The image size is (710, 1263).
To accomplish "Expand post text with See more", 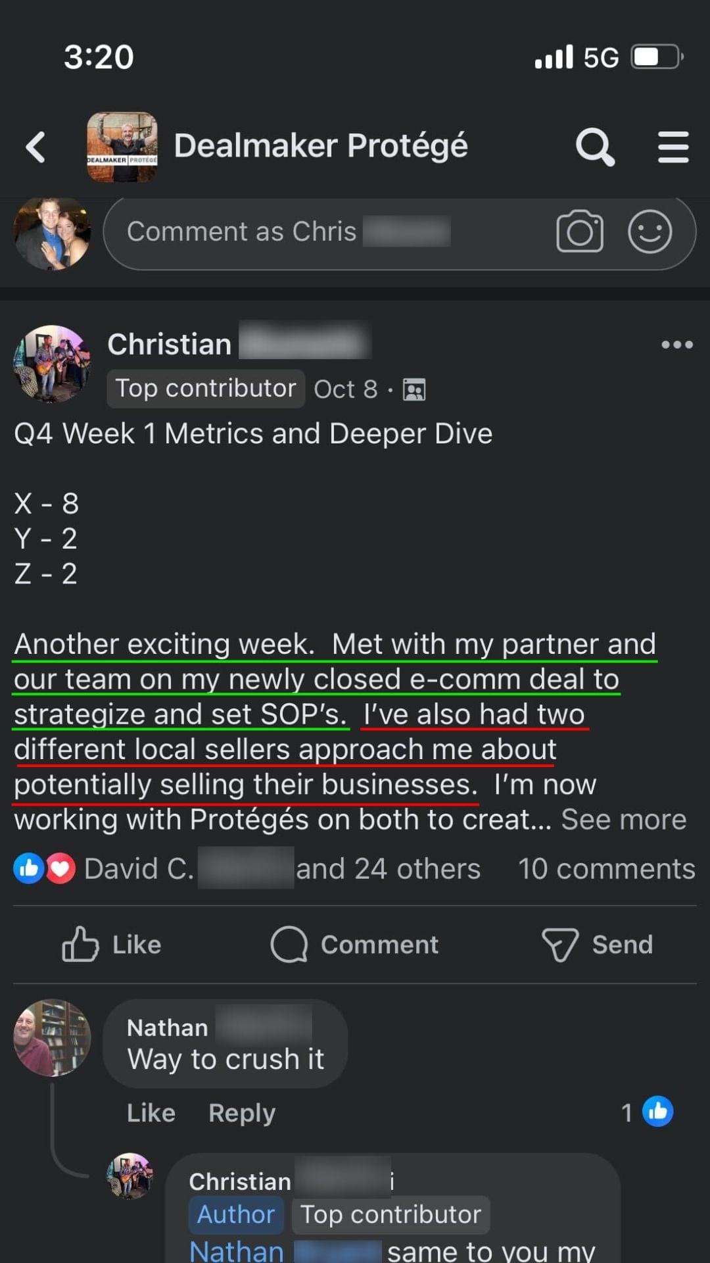I will click(623, 820).
